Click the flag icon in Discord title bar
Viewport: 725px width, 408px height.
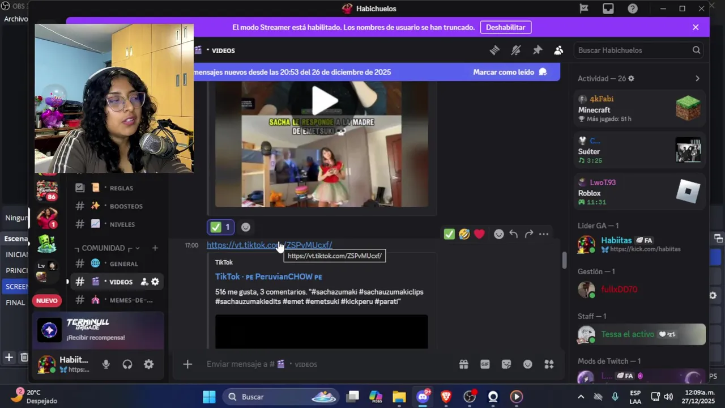tap(584, 8)
